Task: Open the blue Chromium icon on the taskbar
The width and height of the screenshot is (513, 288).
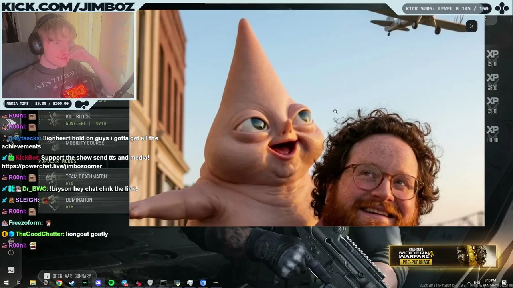Action: [203, 283]
